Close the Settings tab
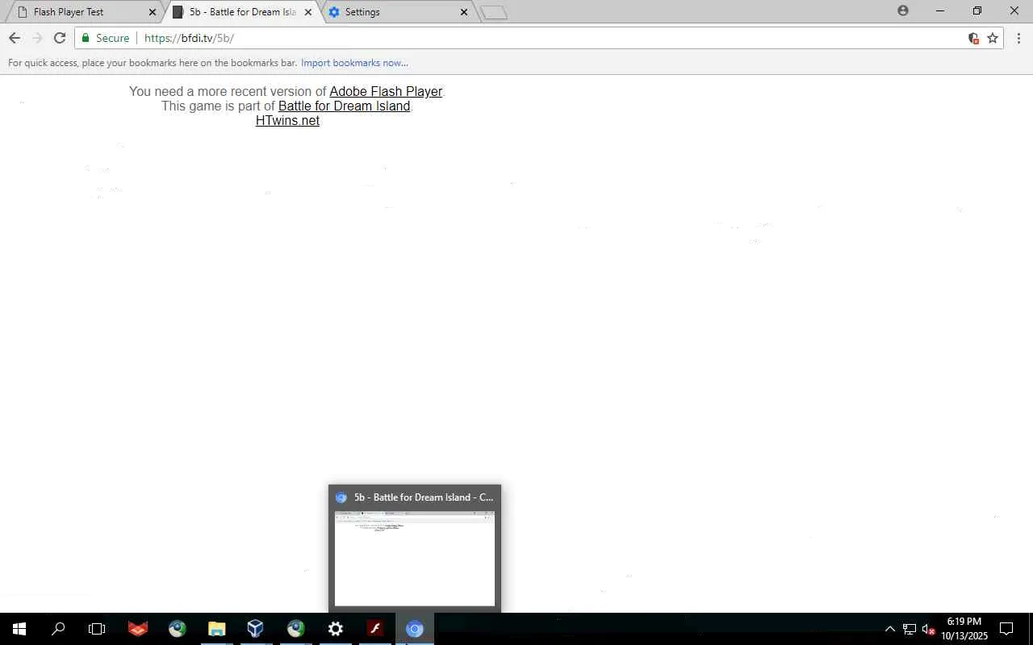1033x645 pixels. point(464,12)
